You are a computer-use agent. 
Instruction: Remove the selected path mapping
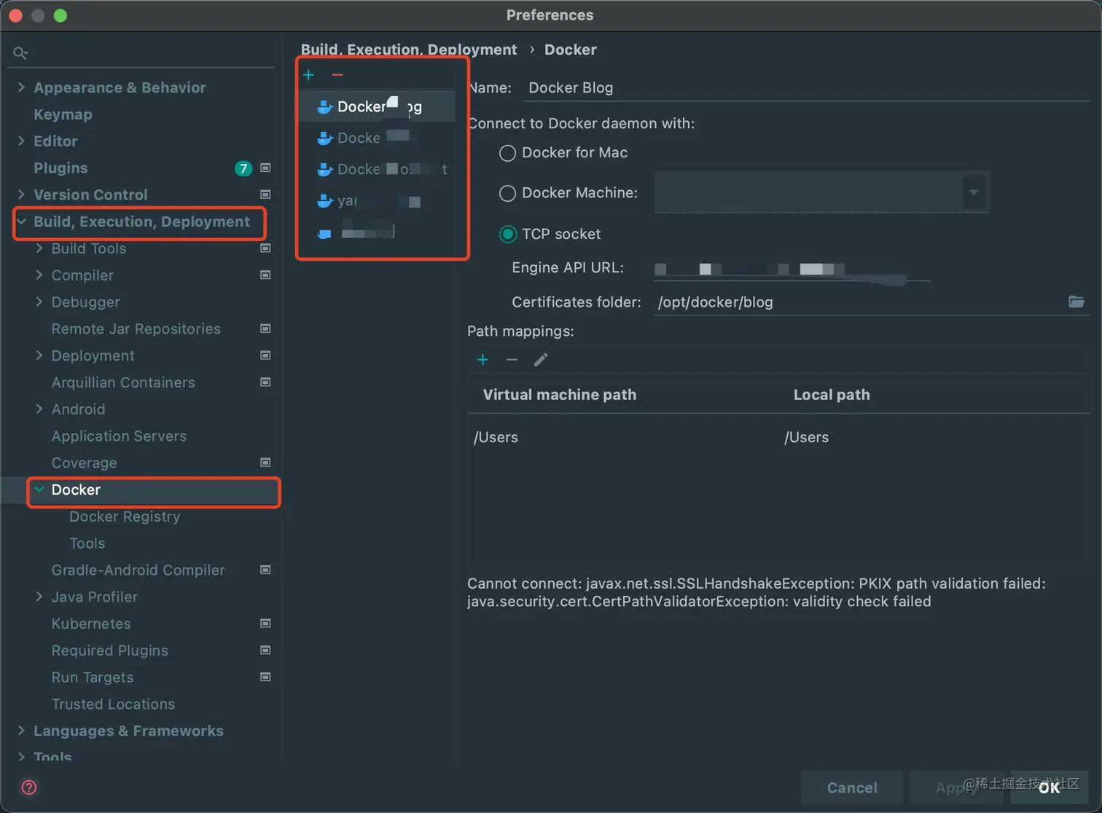(x=512, y=360)
